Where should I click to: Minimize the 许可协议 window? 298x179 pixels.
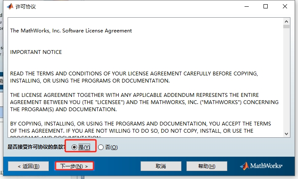point(247,6)
